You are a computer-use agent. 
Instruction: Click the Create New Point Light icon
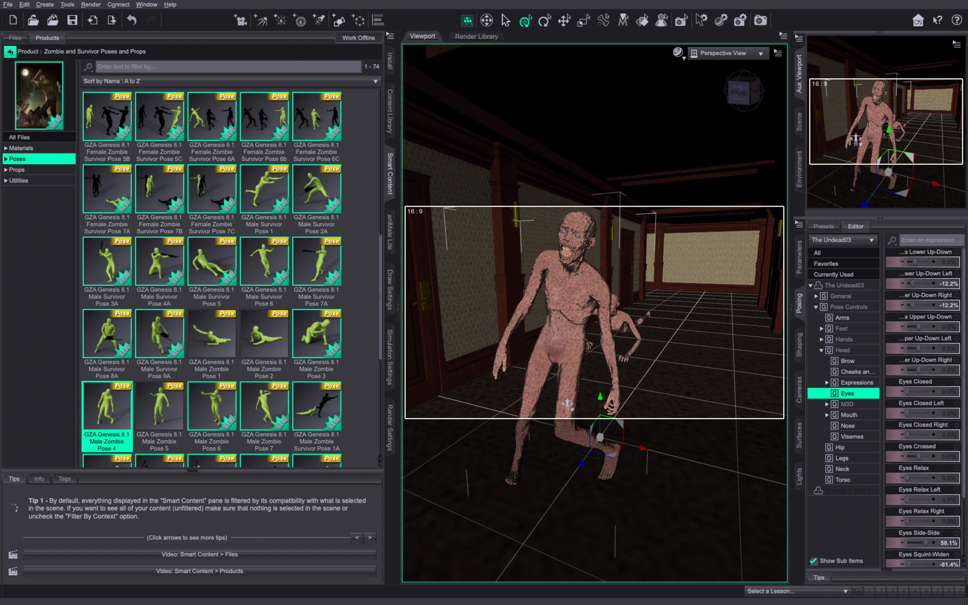(280, 20)
